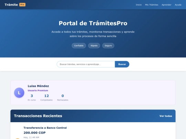Click the 0 Rechazados stat
This screenshot has width=186, height=139.
pyautogui.click(x=63, y=97)
